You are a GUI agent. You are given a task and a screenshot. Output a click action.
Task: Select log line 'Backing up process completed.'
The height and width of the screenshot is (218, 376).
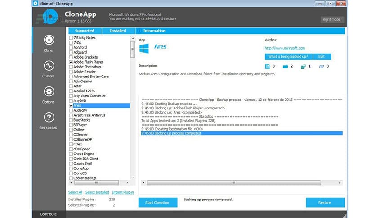pos(242,133)
